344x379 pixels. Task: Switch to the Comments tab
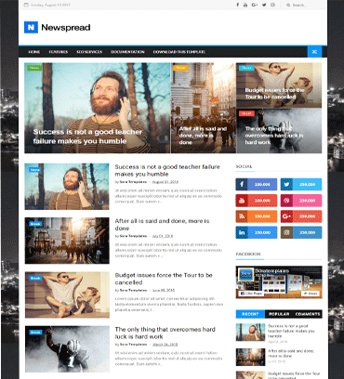308,314
